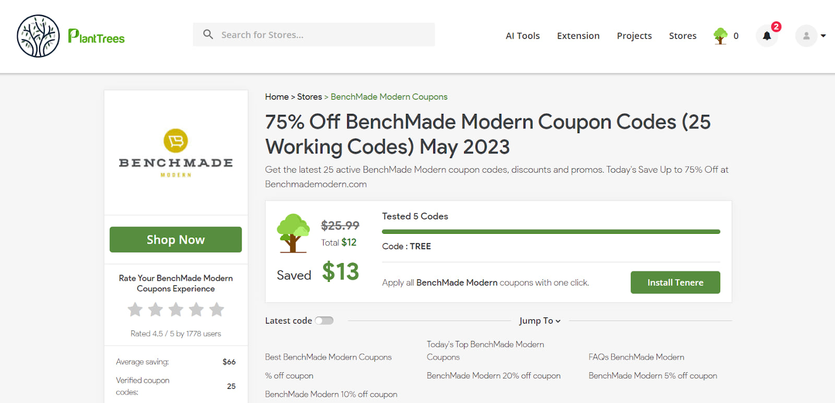Screen dimensions: 835x403
Task: Open BenchMade Modern 5% off coupon link
Action: click(x=653, y=376)
